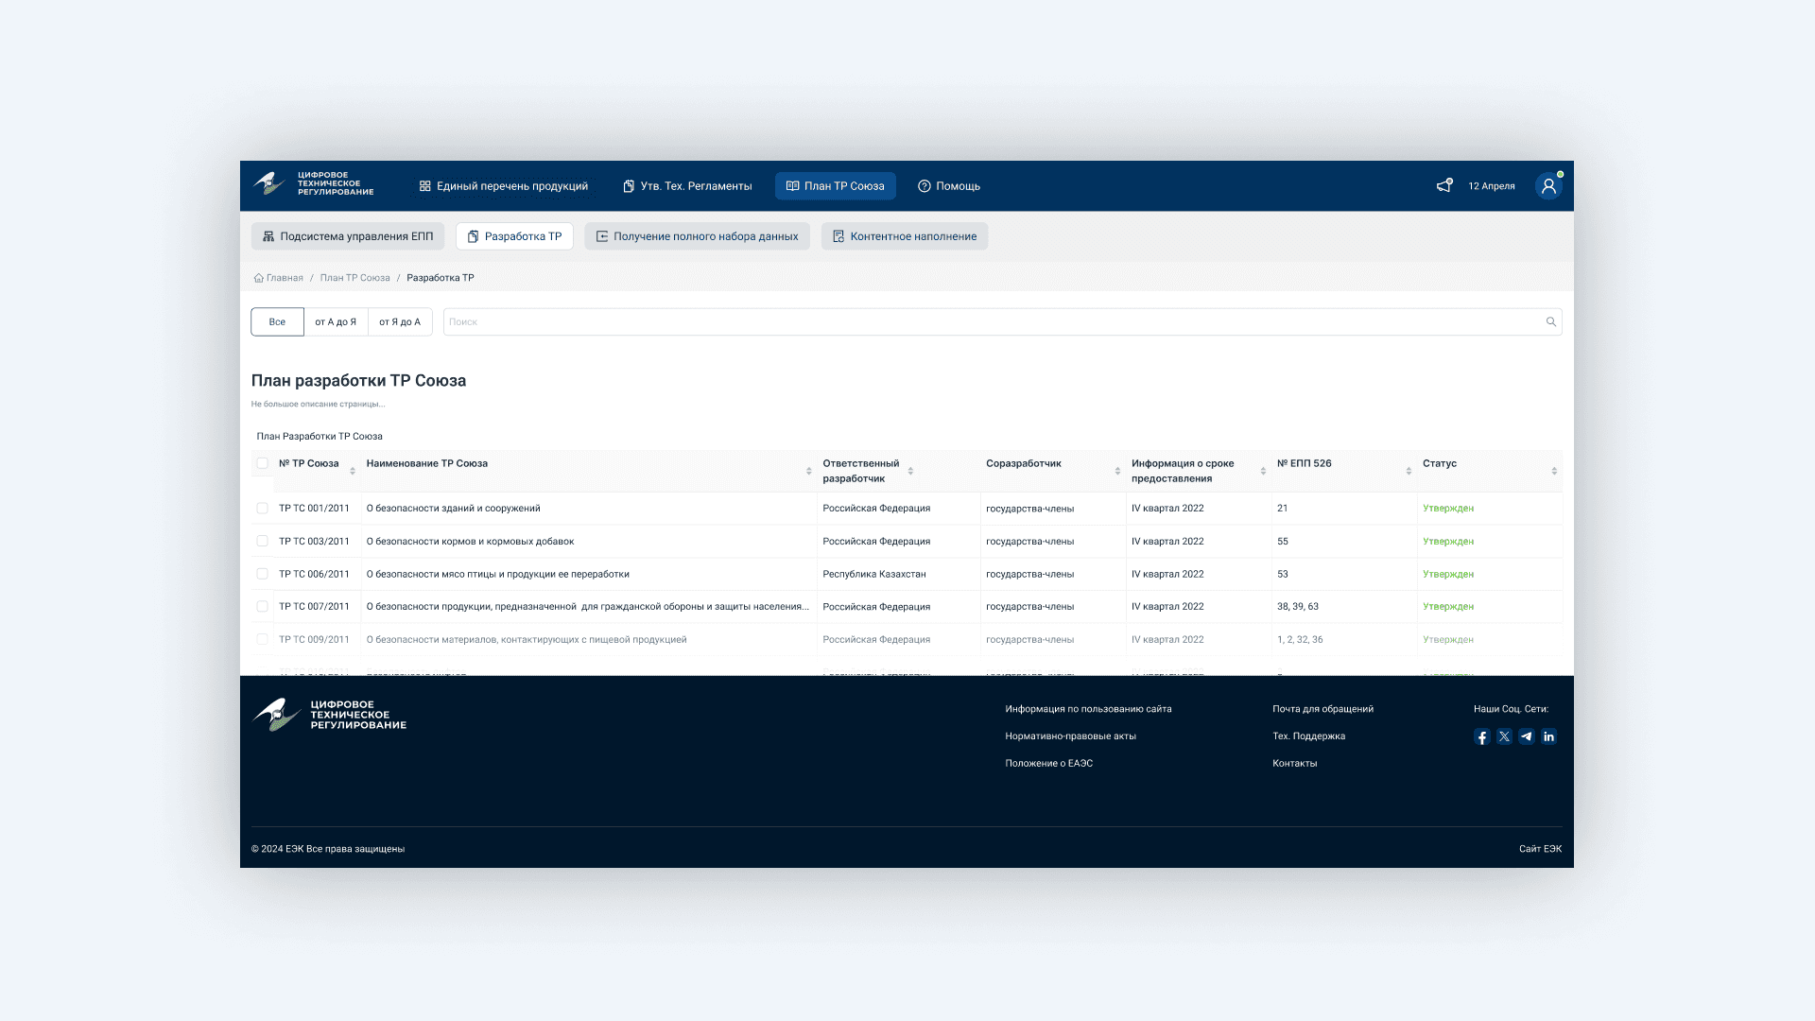The width and height of the screenshot is (1815, 1021).
Task: Switch to Контентное наполнение tab
Action: coord(905,236)
